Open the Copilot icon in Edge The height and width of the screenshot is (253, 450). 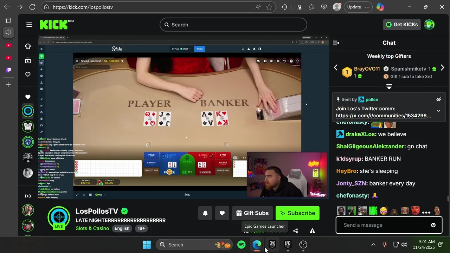click(380, 7)
